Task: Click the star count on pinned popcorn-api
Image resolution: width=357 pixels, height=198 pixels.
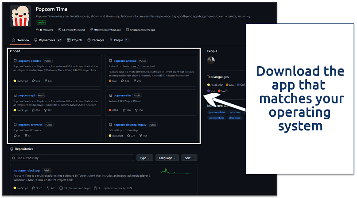Action: coord(36,110)
